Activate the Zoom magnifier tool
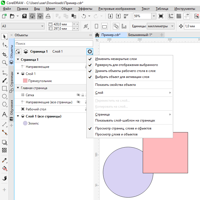This screenshot has height=200, width=200. [x=4, y=62]
